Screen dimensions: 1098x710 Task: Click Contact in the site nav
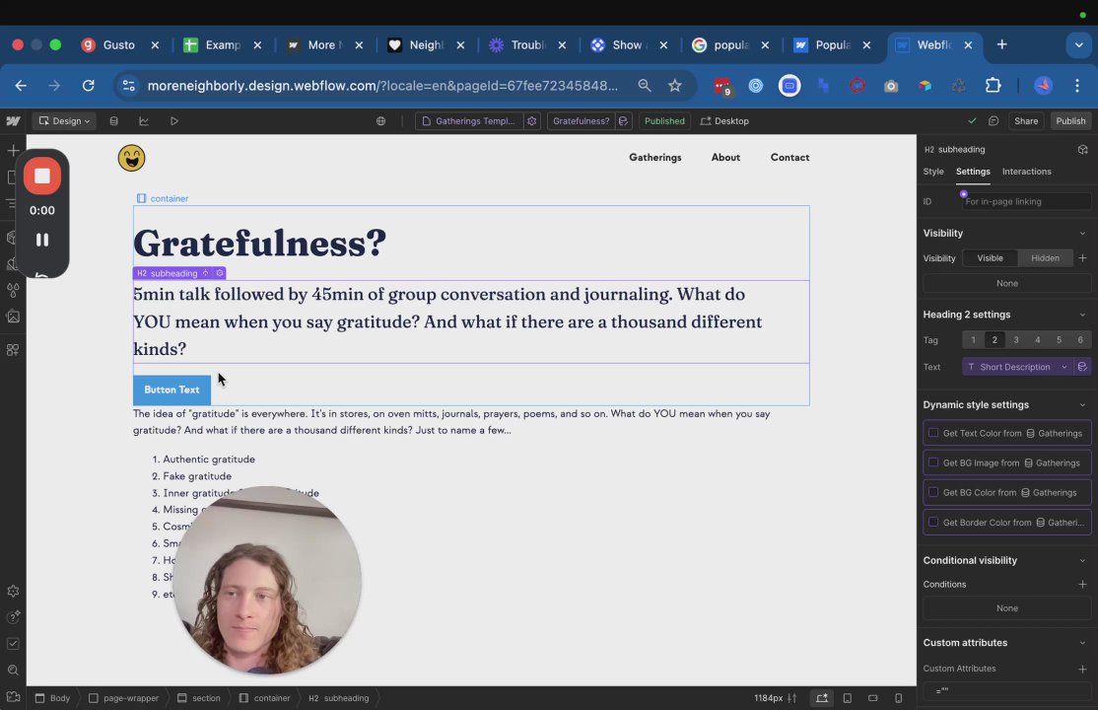pos(789,158)
